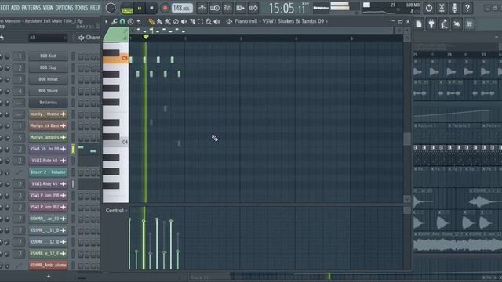This screenshot has height=282, width=502.
Task: Click the pattern-add icon right of countdown
Action: (x=240, y=8)
